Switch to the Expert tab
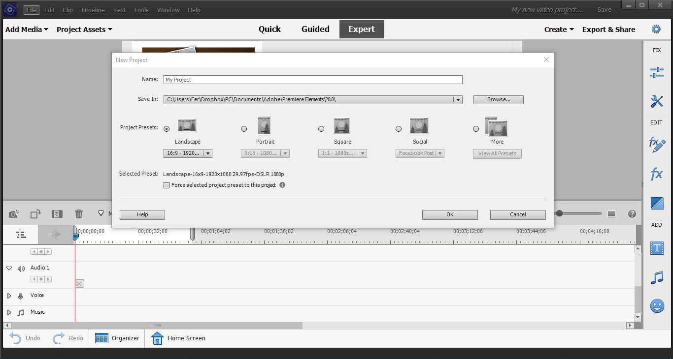Viewport: 673px width, 359px height. [362, 29]
